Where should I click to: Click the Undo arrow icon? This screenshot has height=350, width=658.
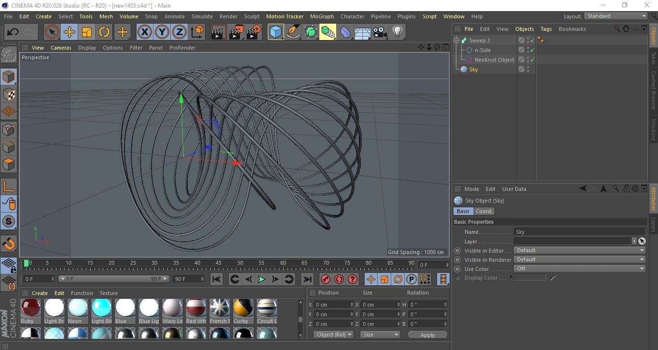click(x=13, y=32)
